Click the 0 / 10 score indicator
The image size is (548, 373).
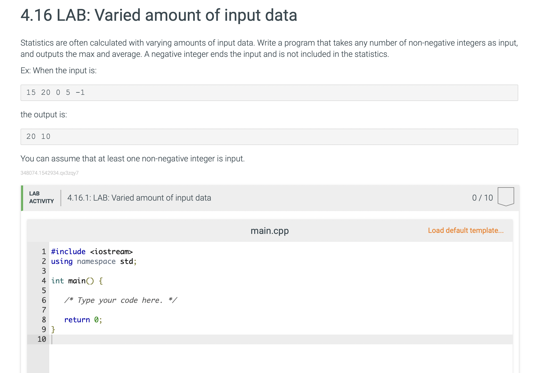[482, 198]
